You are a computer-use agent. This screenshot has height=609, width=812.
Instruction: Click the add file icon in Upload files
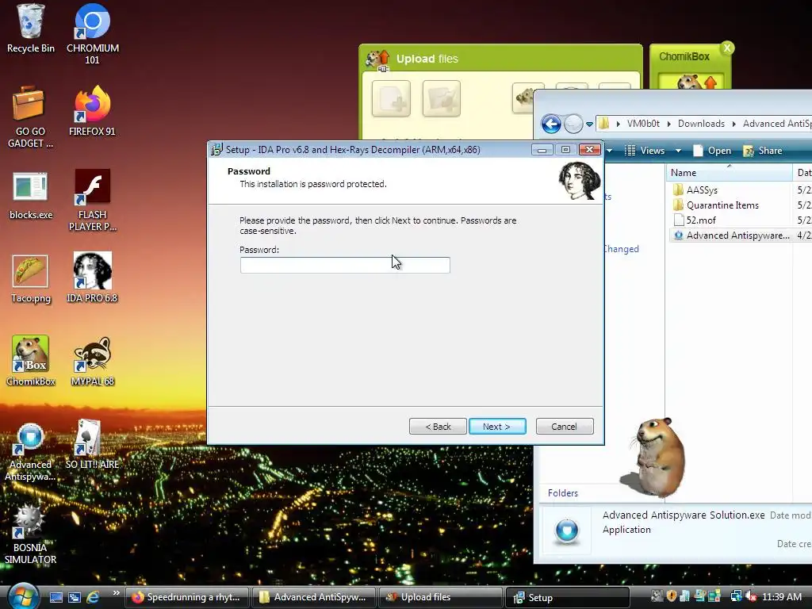391,98
